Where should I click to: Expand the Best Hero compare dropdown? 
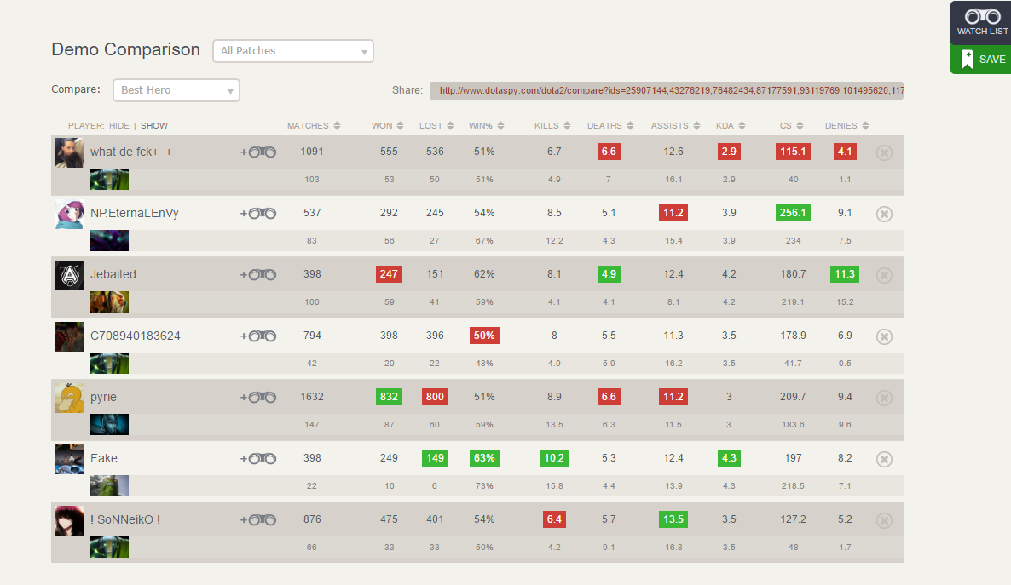pos(176,90)
